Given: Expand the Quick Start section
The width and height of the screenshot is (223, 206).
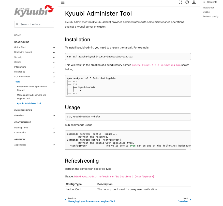Looking at the screenshot, I should [x=54, y=47].
